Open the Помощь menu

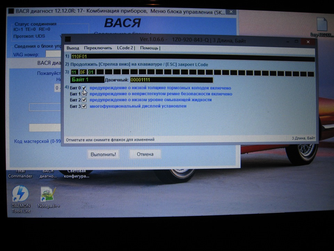149,48
